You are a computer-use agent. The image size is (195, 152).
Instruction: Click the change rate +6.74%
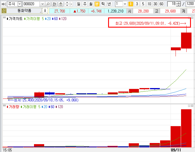[x=96, y=11]
